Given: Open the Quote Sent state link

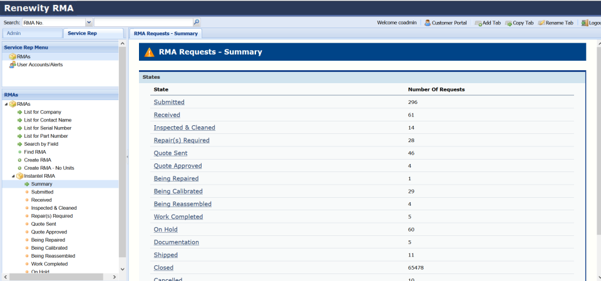Looking at the screenshot, I should click(x=170, y=153).
